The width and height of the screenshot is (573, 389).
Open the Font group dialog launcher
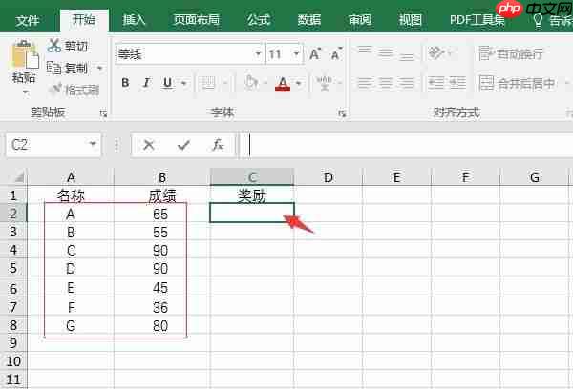click(342, 113)
